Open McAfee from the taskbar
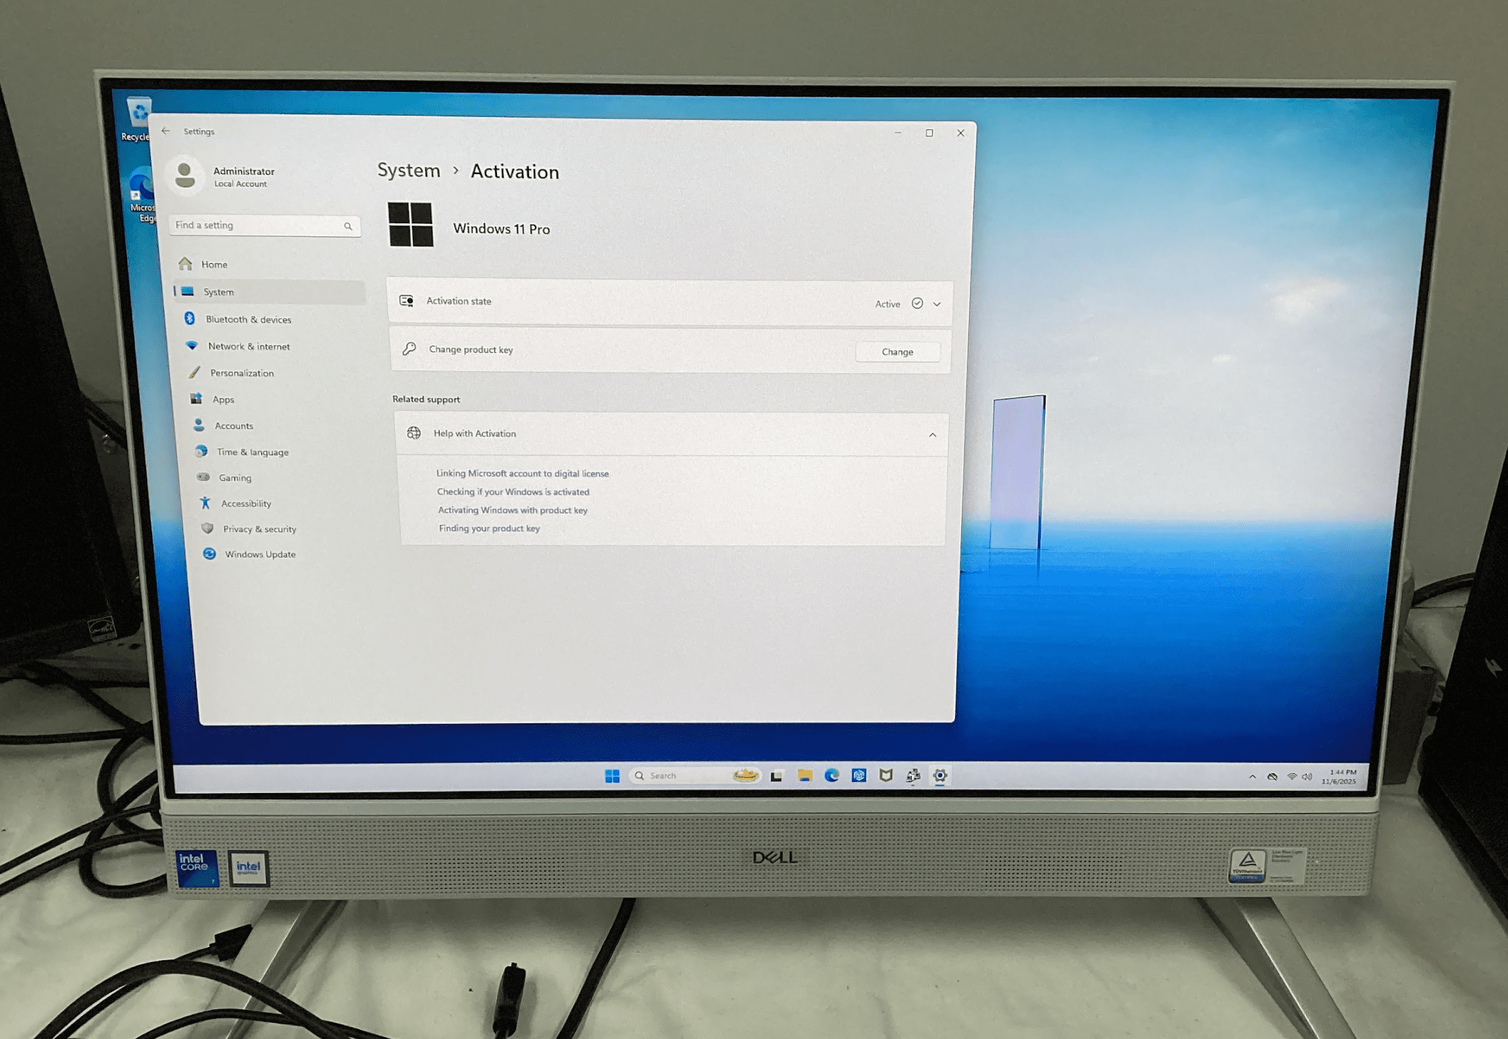This screenshot has width=1508, height=1039. point(885,776)
